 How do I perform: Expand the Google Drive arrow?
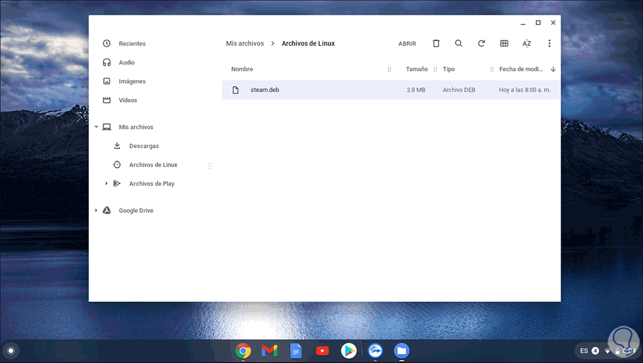click(x=96, y=210)
